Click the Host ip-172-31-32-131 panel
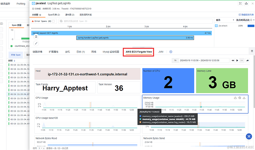Image resolution: width=255 pixels, height=150 pixels. (x=88, y=74)
